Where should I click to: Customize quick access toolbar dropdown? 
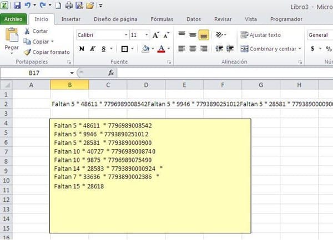click(100, 6)
